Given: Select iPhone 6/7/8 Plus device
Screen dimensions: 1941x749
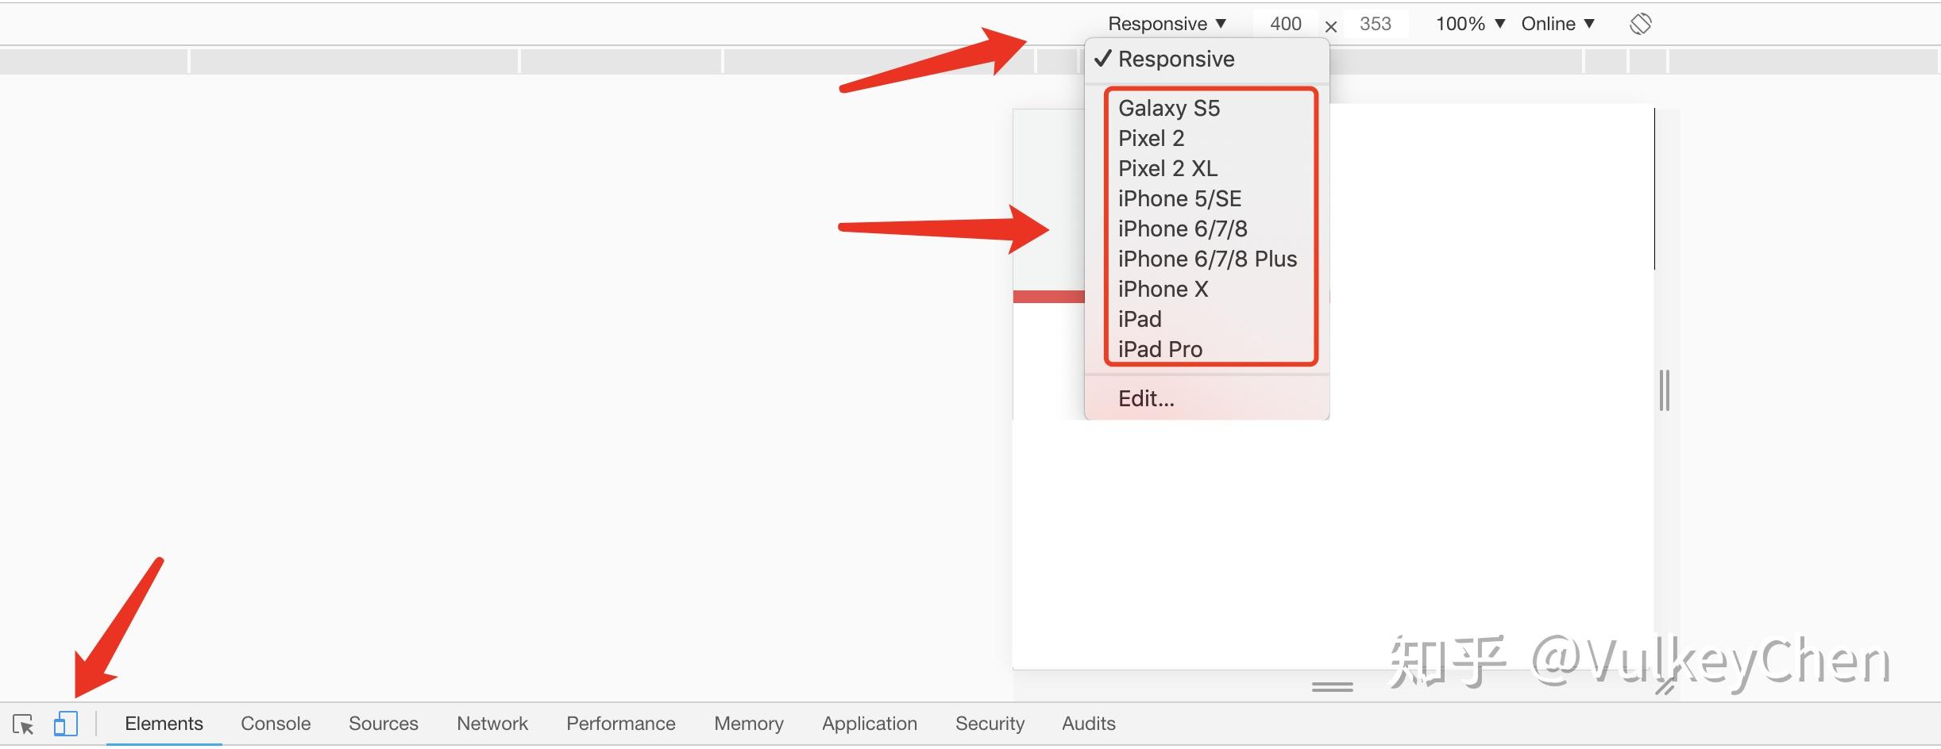Looking at the screenshot, I should point(1206,259).
